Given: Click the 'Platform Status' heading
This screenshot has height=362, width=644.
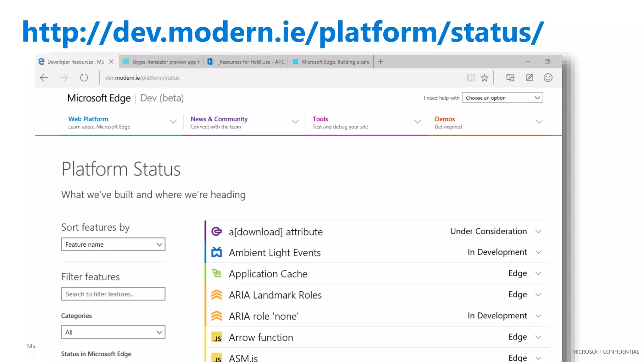Looking at the screenshot, I should coord(121,169).
